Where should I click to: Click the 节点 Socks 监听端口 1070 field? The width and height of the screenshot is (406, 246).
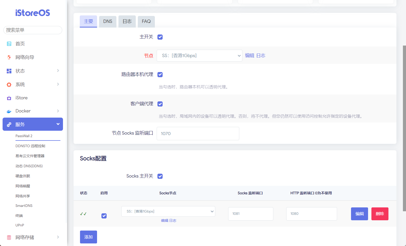point(198,134)
